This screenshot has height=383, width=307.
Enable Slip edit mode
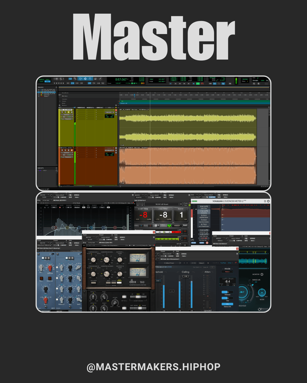pos(42,81)
